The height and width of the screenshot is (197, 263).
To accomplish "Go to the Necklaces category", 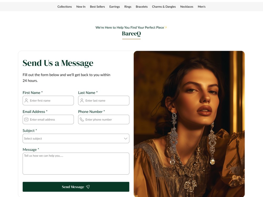I will (187, 7).
